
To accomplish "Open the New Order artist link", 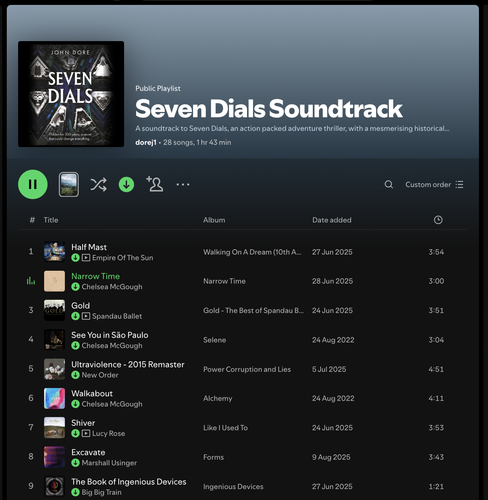I will coord(100,375).
